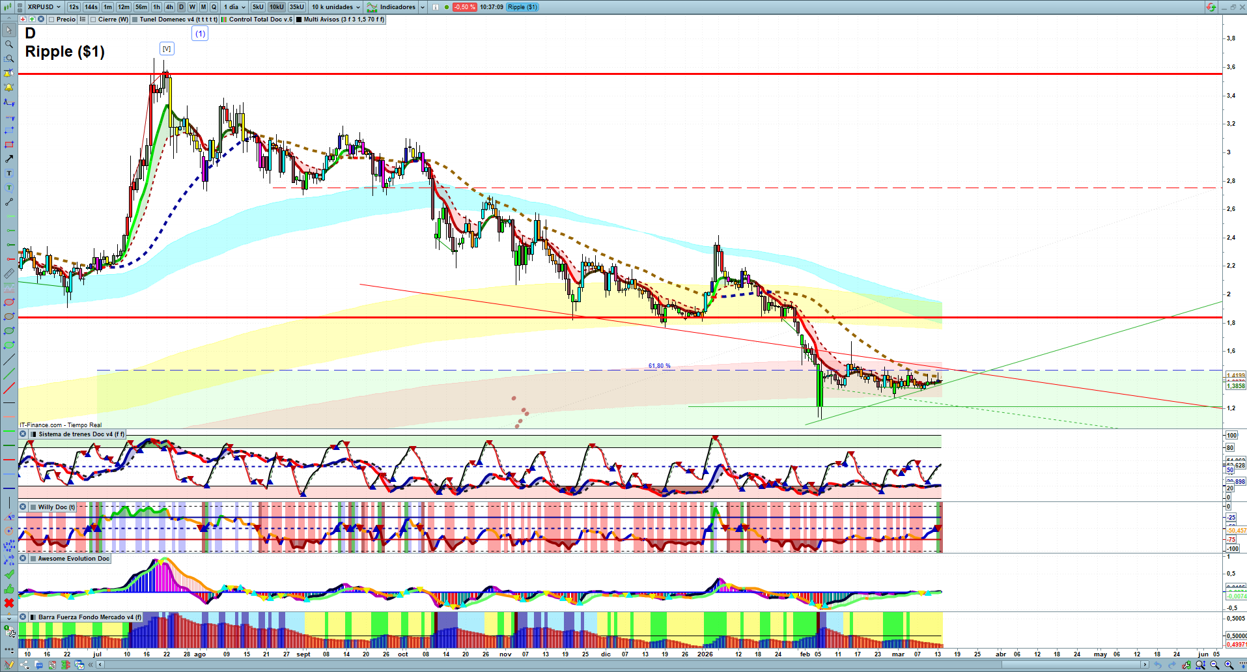Click the zoom-out magnifier at bottom right
The width and height of the screenshot is (1247, 672).
point(1214,665)
